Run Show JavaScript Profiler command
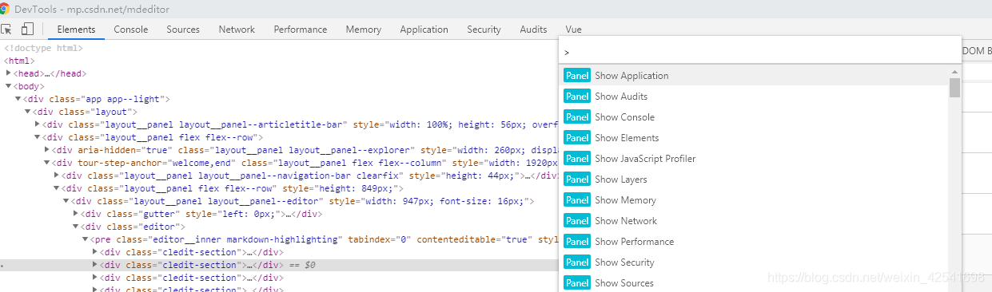Viewport: 992px width, 292px height. (754, 159)
